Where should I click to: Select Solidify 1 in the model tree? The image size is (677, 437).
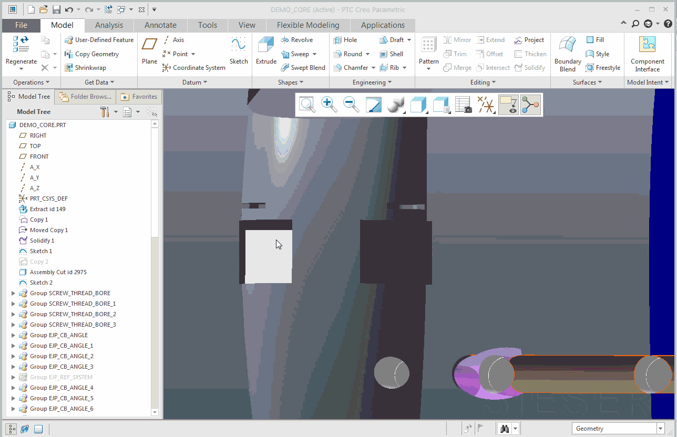42,241
